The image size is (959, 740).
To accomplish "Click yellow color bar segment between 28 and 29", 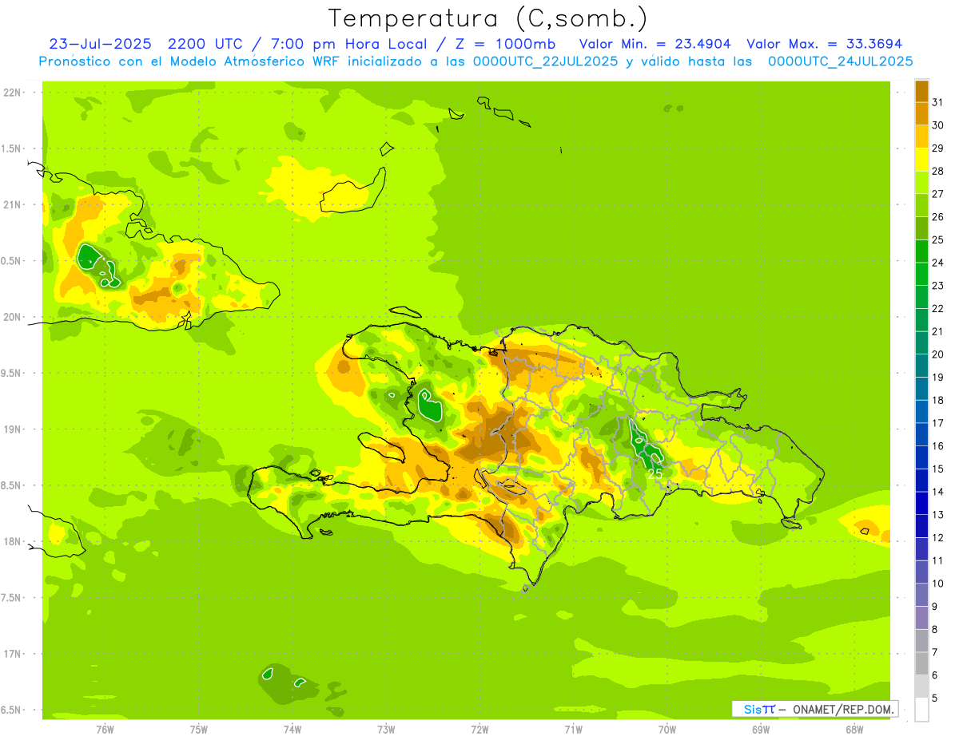I will pos(921,159).
